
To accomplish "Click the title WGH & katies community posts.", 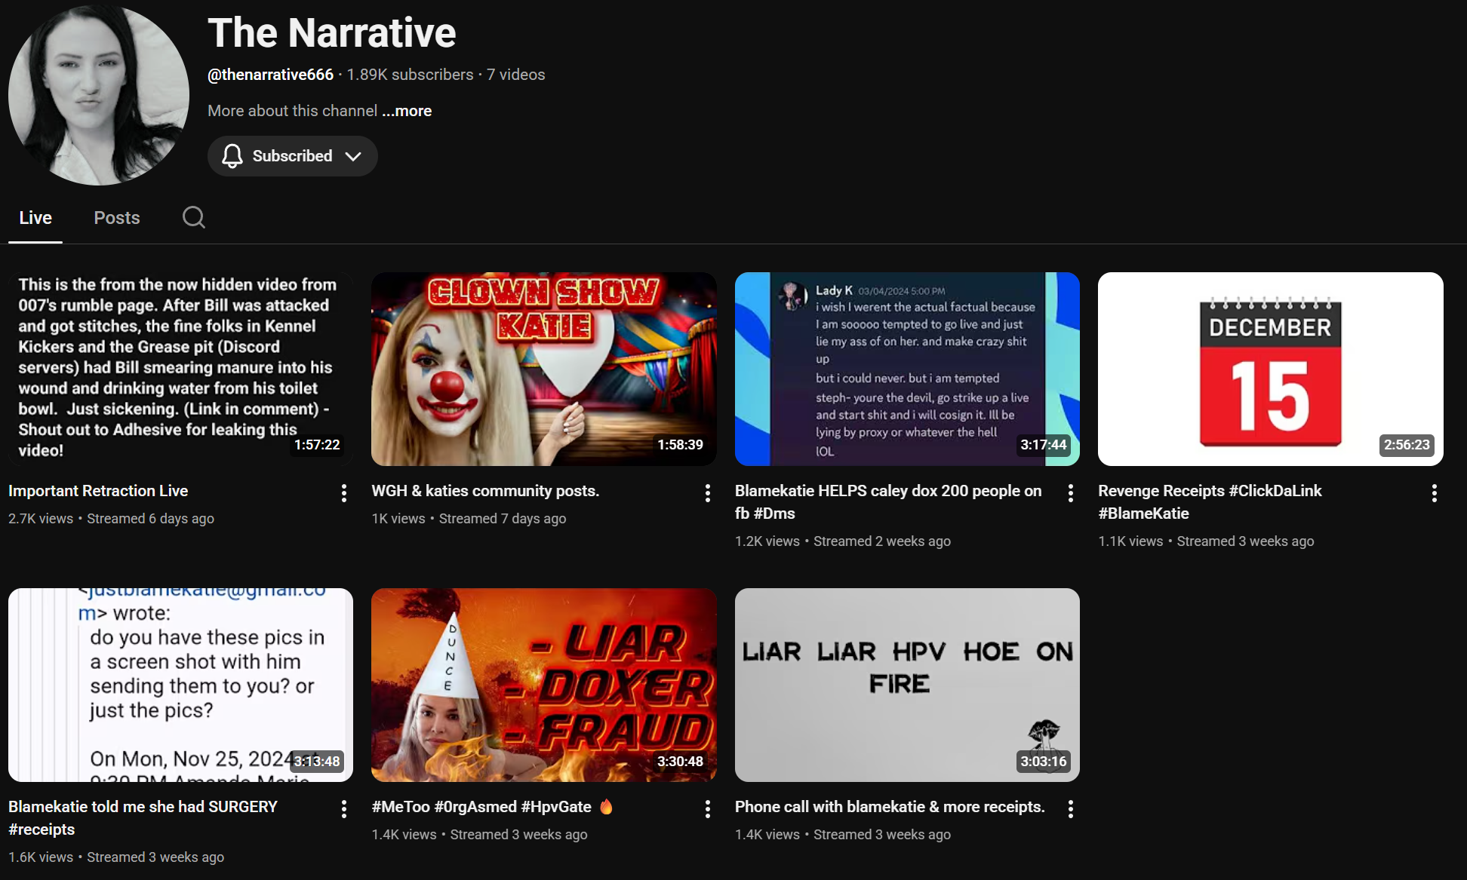I will [x=485, y=491].
